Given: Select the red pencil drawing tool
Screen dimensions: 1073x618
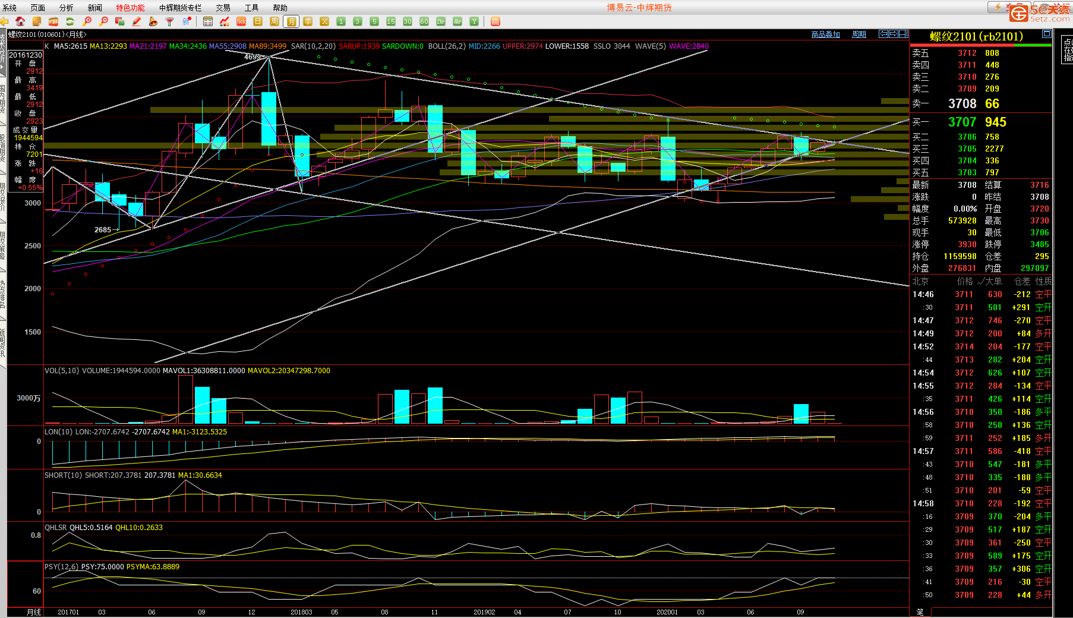Looking at the screenshot, I should [137, 21].
